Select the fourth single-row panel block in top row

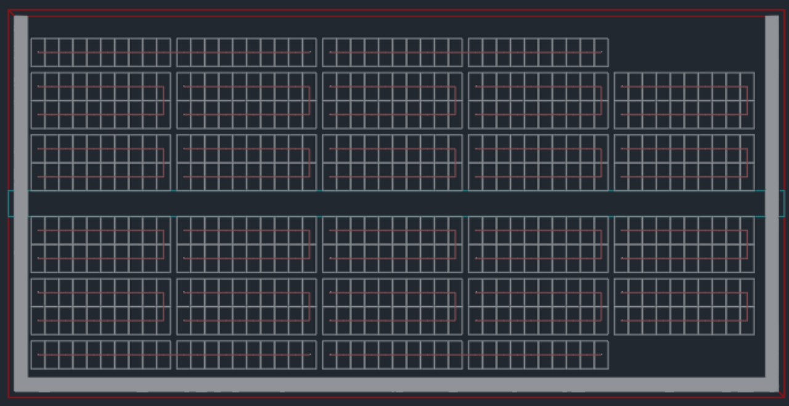tap(538, 52)
